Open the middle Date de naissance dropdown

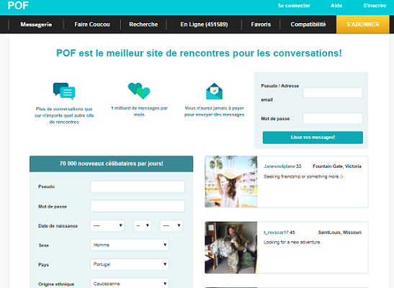(142, 225)
